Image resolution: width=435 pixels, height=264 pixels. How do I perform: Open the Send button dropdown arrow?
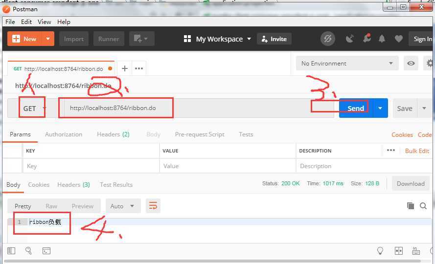380,108
